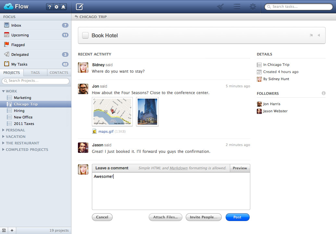This screenshot has width=336, height=234.
Task: Collapse the Work project group
Action: (x=4, y=91)
